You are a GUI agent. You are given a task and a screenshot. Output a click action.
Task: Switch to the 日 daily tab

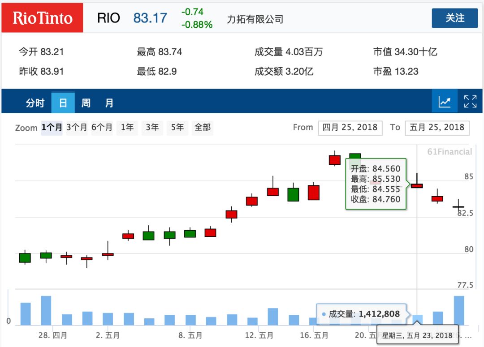[x=63, y=103]
